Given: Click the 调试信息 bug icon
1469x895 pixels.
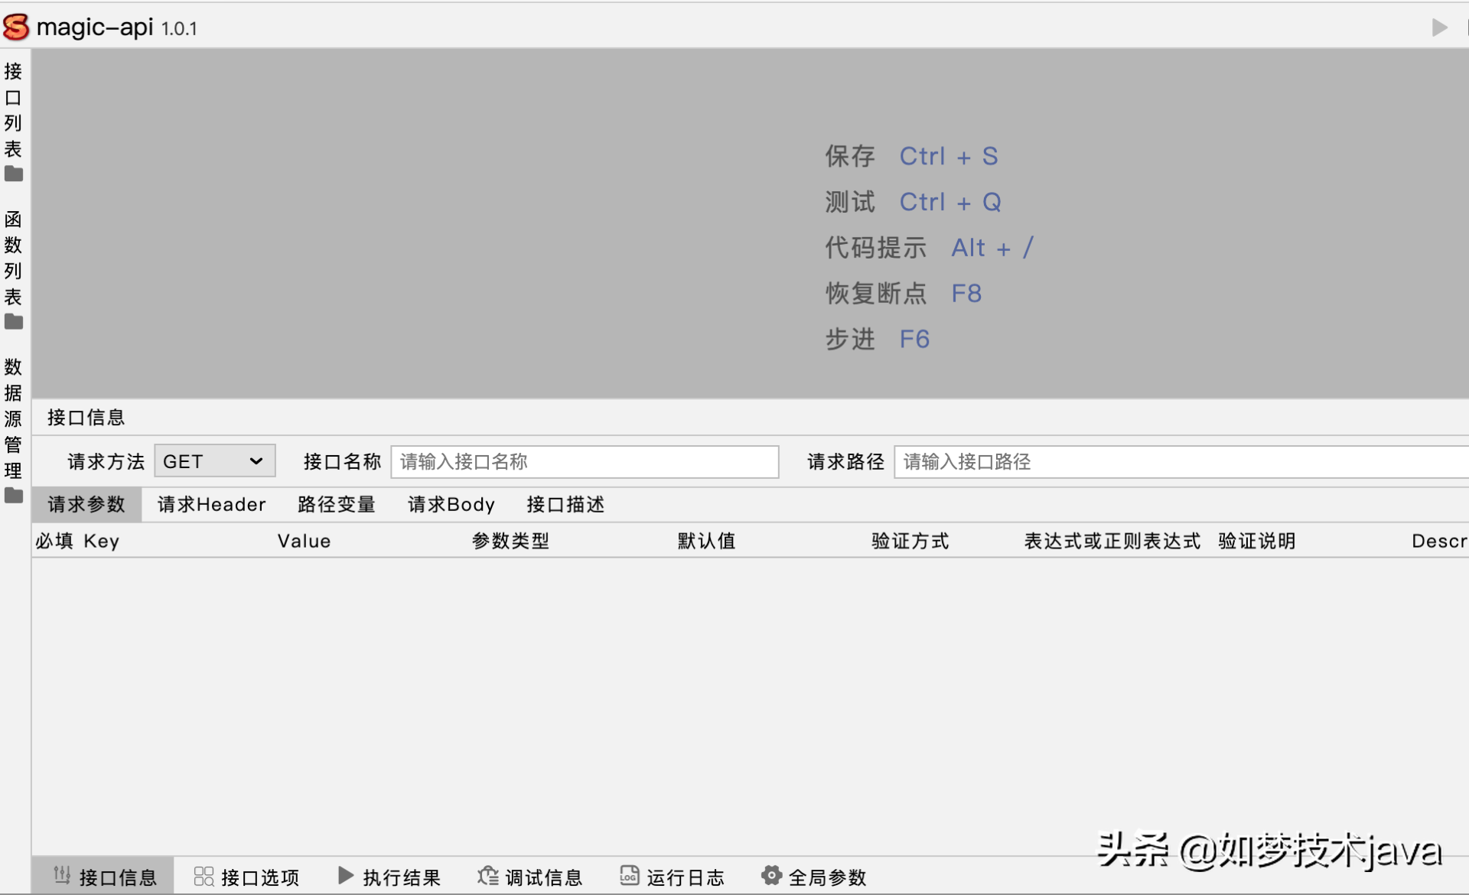Looking at the screenshot, I should (487, 876).
